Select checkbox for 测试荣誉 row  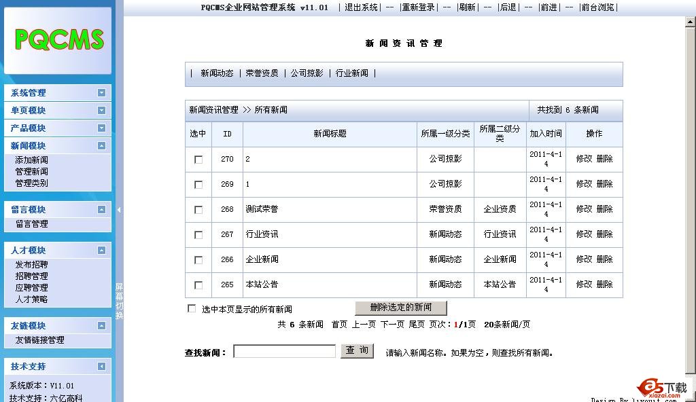(x=198, y=210)
